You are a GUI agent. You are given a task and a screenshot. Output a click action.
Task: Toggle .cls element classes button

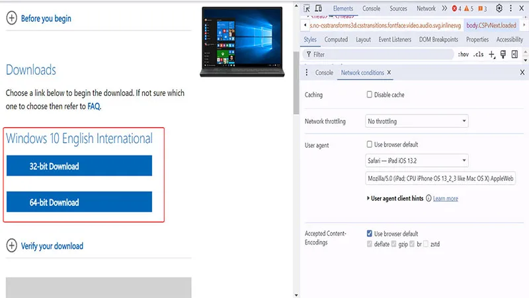click(478, 54)
